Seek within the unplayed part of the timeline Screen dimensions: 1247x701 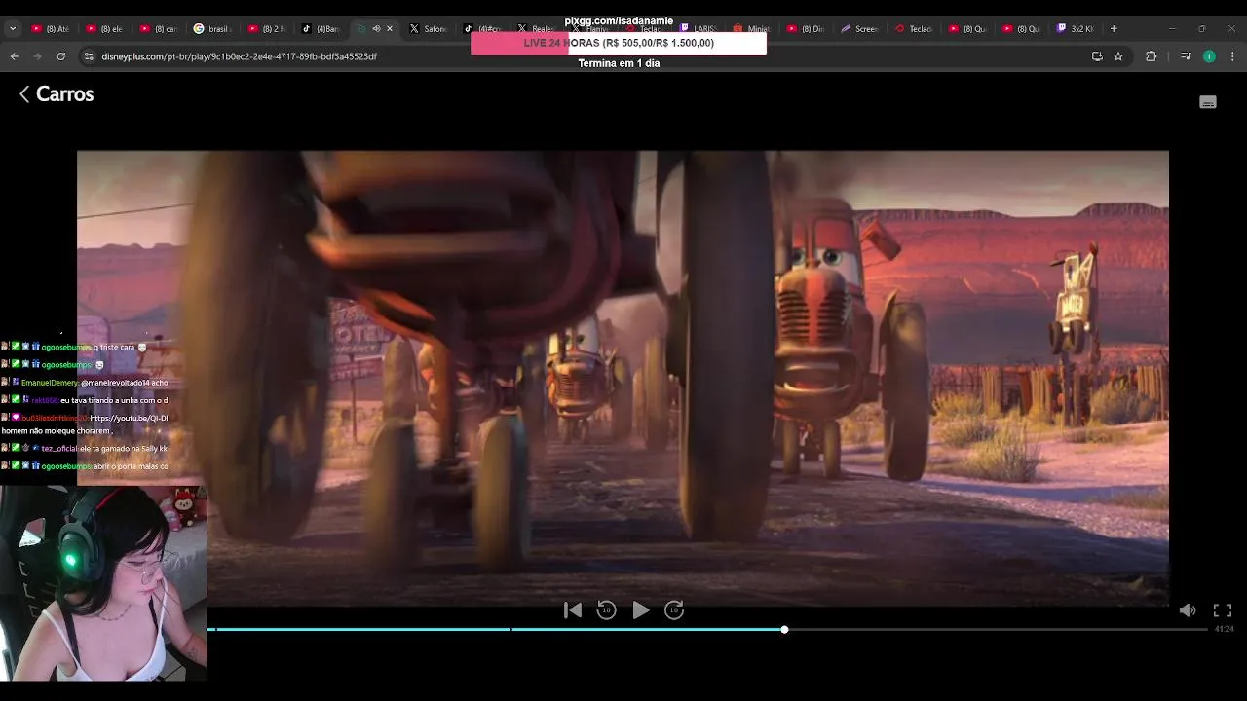coord(996,630)
